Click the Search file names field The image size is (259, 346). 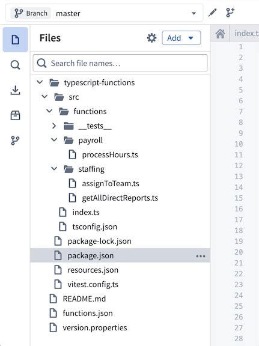tap(120, 63)
